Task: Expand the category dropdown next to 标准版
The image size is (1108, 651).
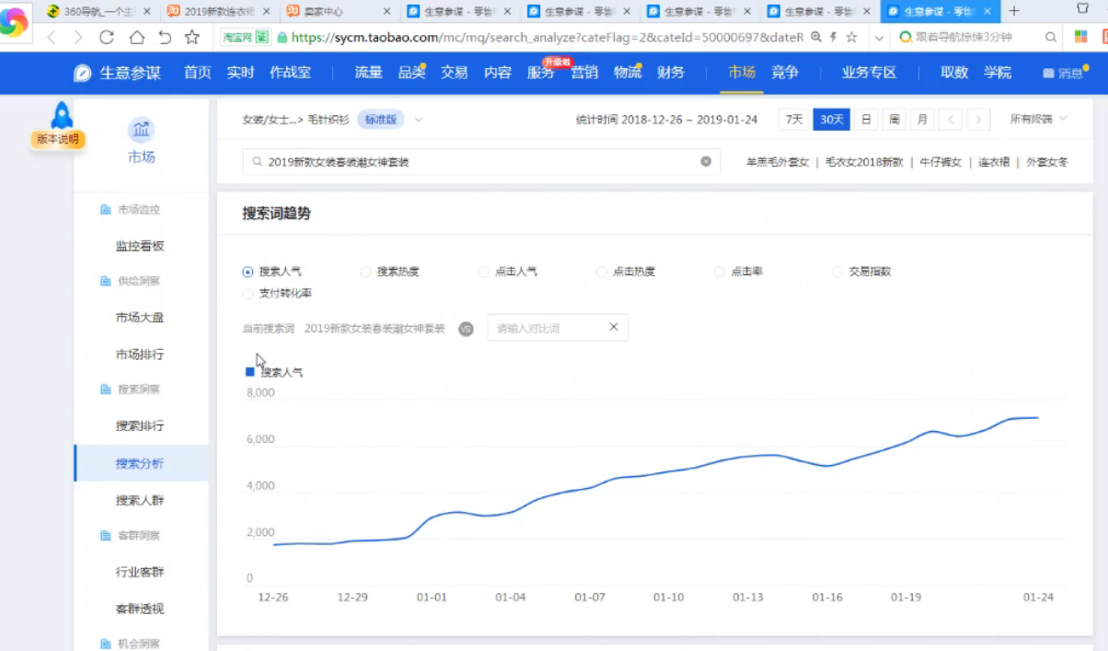Action: [x=419, y=120]
